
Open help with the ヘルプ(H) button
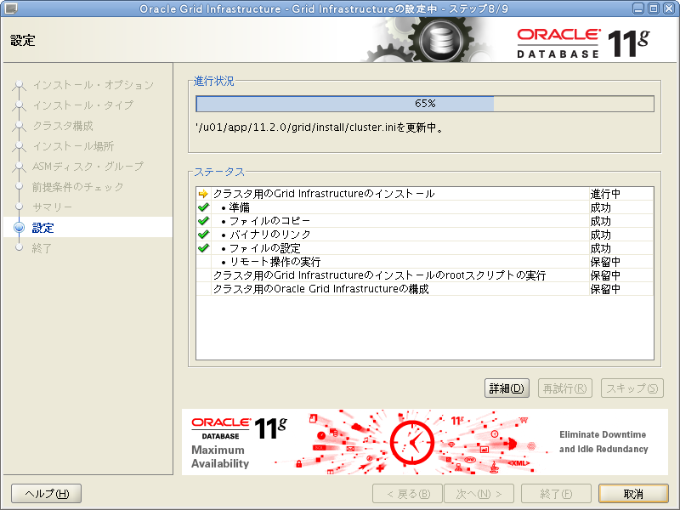[47, 494]
